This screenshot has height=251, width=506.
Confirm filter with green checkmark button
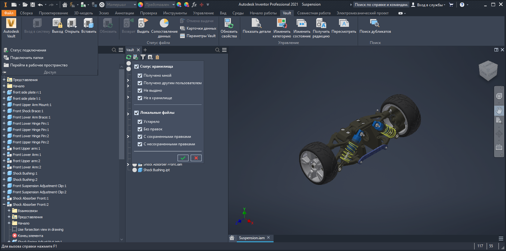[183, 158]
